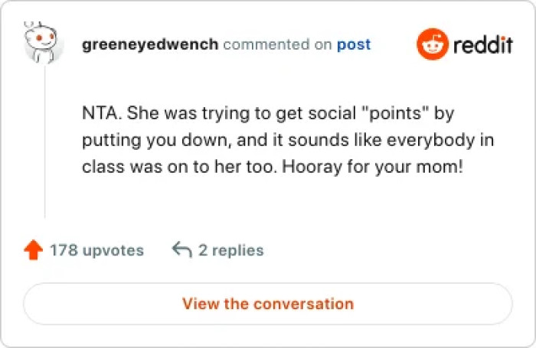Click the reply arrow icon
This screenshot has height=348, width=536.
click(x=181, y=250)
